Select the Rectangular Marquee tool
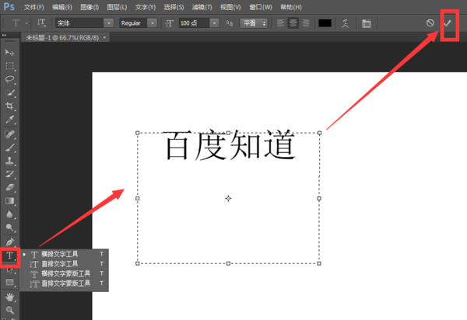Image resolution: width=467 pixels, height=320 pixels. [9, 66]
